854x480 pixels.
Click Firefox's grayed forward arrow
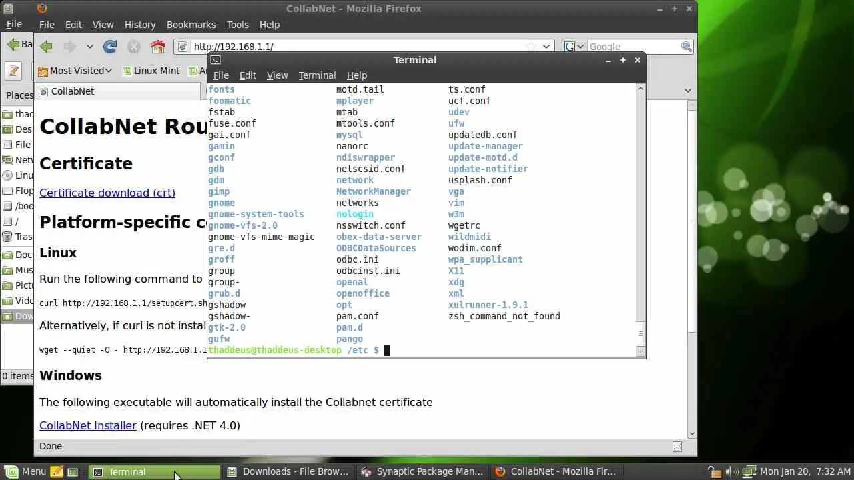(x=69, y=47)
